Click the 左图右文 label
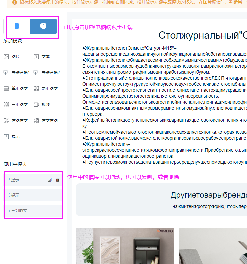The width and height of the screenshot is (247, 264). (x=20, y=121)
